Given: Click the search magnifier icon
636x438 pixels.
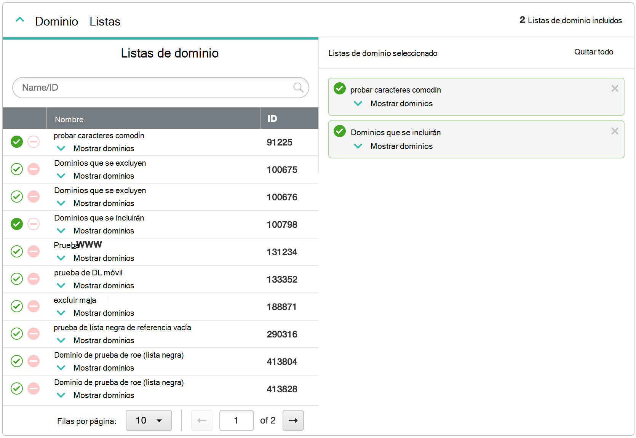Looking at the screenshot, I should [x=299, y=88].
